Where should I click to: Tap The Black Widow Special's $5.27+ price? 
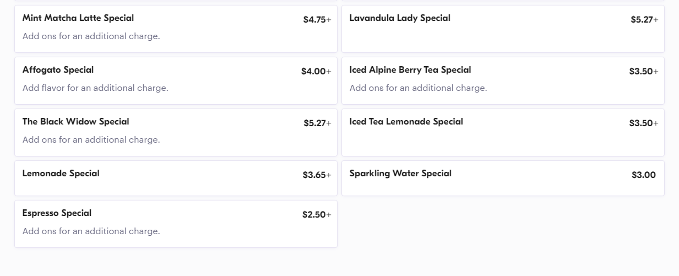tap(317, 123)
